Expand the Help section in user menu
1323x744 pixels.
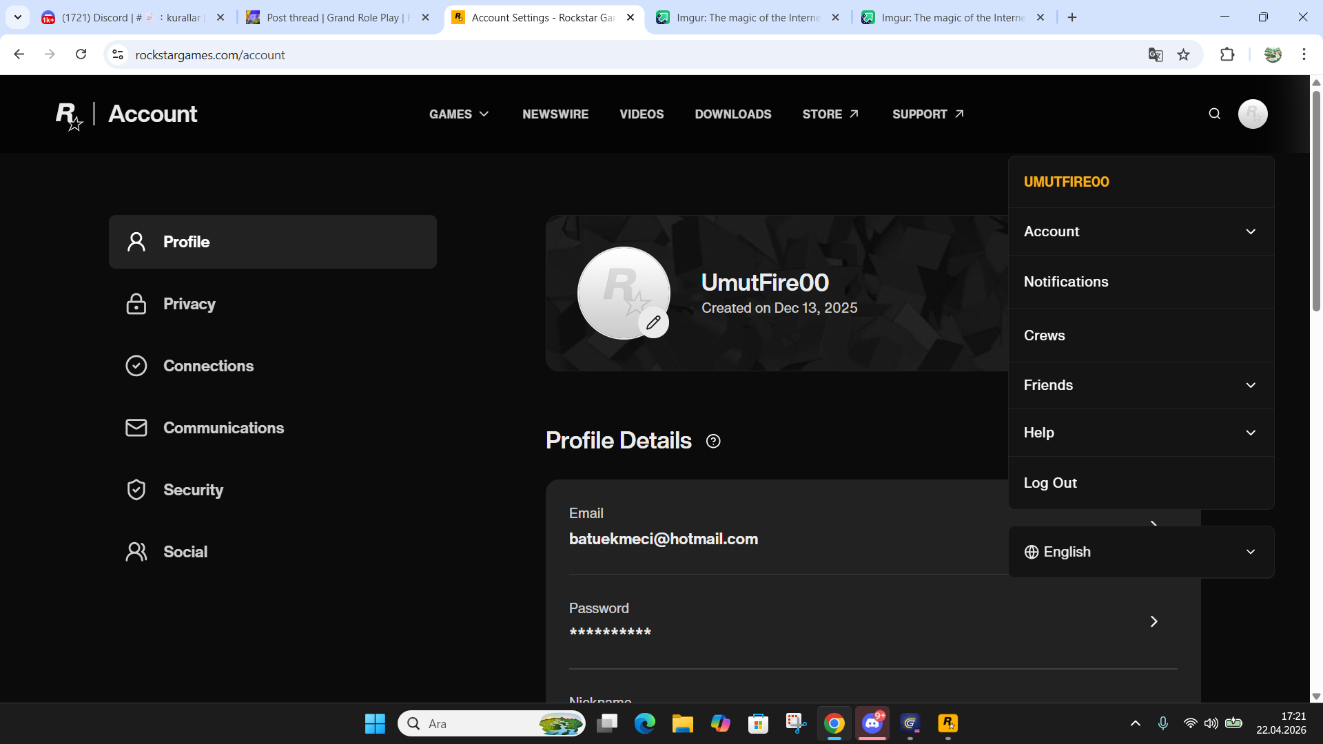coord(1141,433)
